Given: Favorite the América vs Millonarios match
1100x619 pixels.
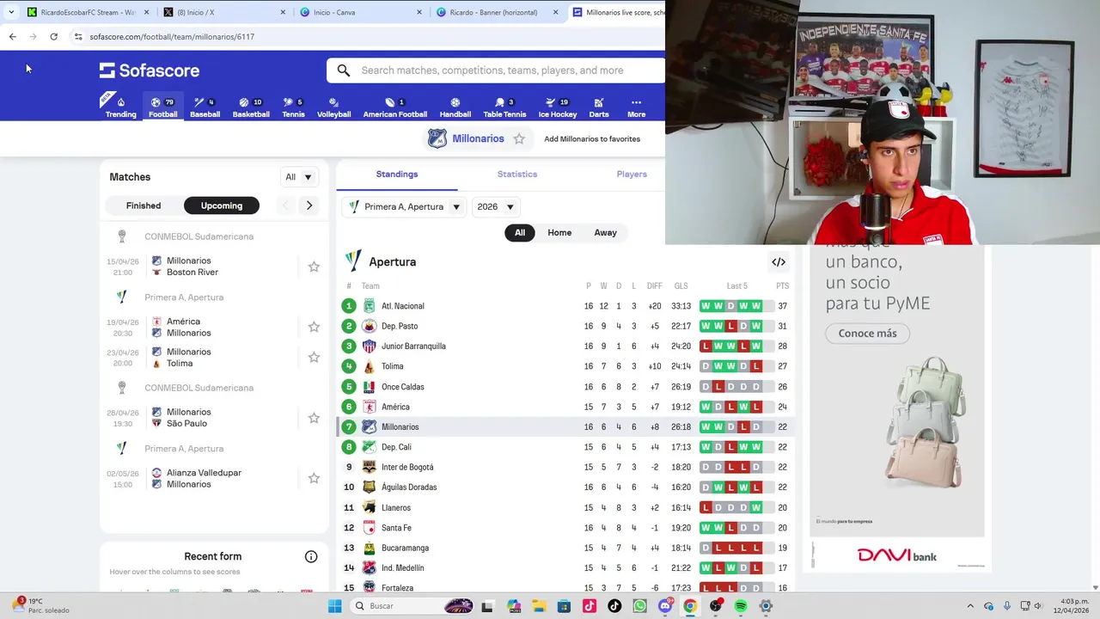Looking at the screenshot, I should click(314, 327).
